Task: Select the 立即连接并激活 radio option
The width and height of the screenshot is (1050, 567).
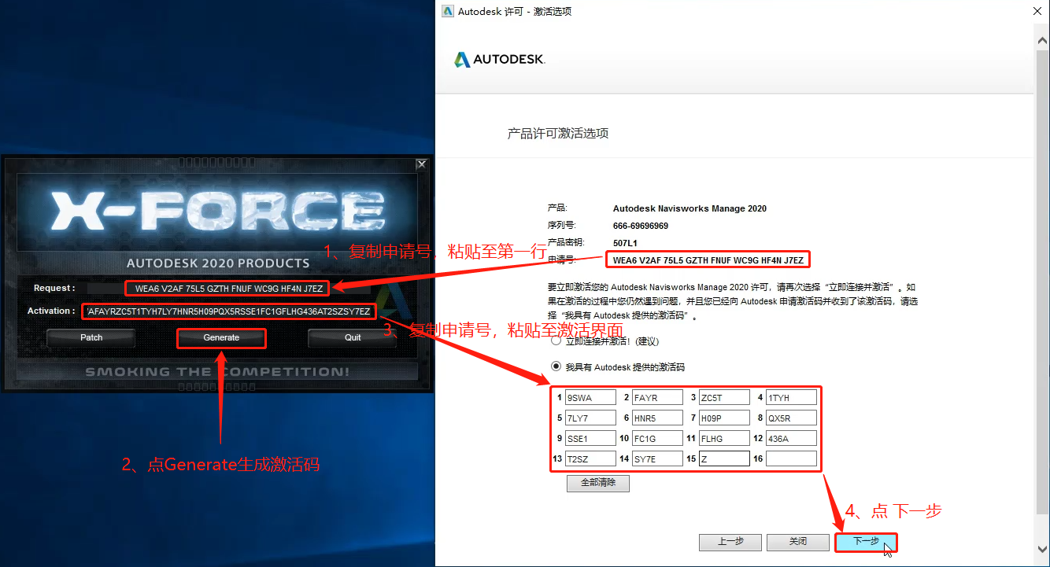Action: pyautogui.click(x=556, y=341)
